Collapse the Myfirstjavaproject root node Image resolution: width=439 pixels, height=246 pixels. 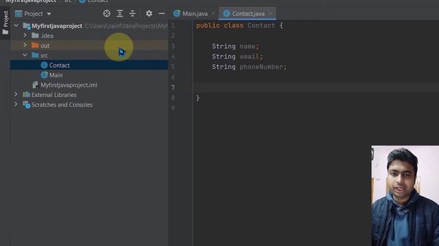click(x=16, y=26)
